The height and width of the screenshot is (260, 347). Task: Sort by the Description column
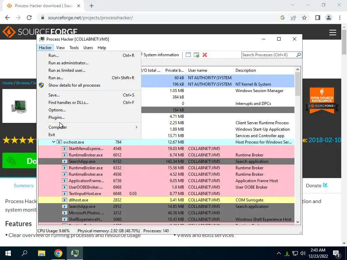point(264,70)
